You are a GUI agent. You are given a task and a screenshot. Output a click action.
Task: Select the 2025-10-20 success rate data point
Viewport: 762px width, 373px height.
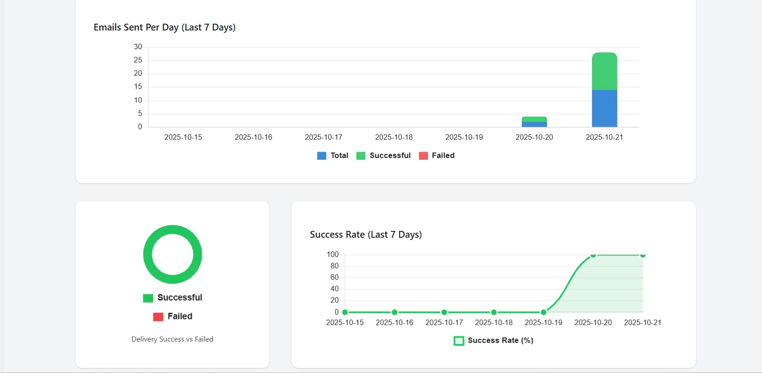593,255
